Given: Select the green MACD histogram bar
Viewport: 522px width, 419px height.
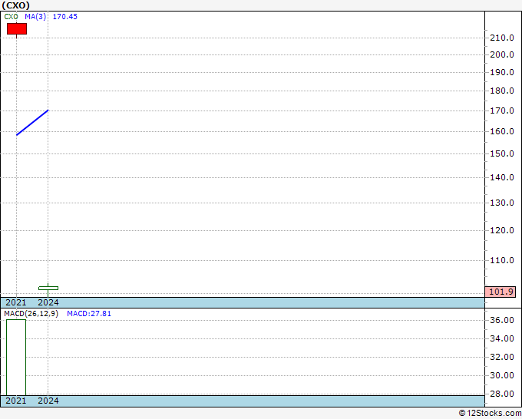Looking at the screenshot, I should click(x=16, y=357).
